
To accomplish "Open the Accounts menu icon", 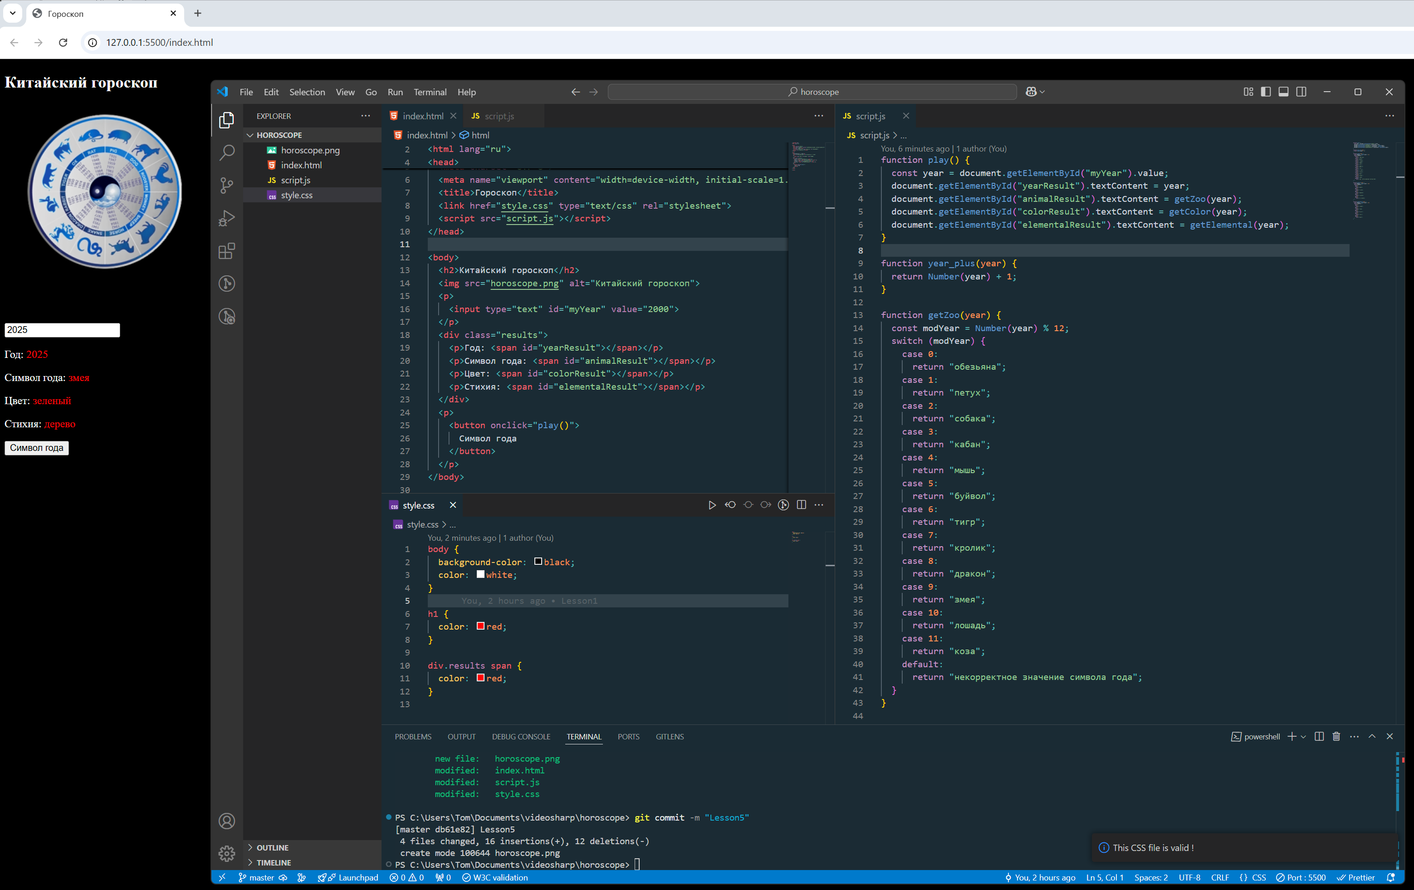I will point(227,821).
